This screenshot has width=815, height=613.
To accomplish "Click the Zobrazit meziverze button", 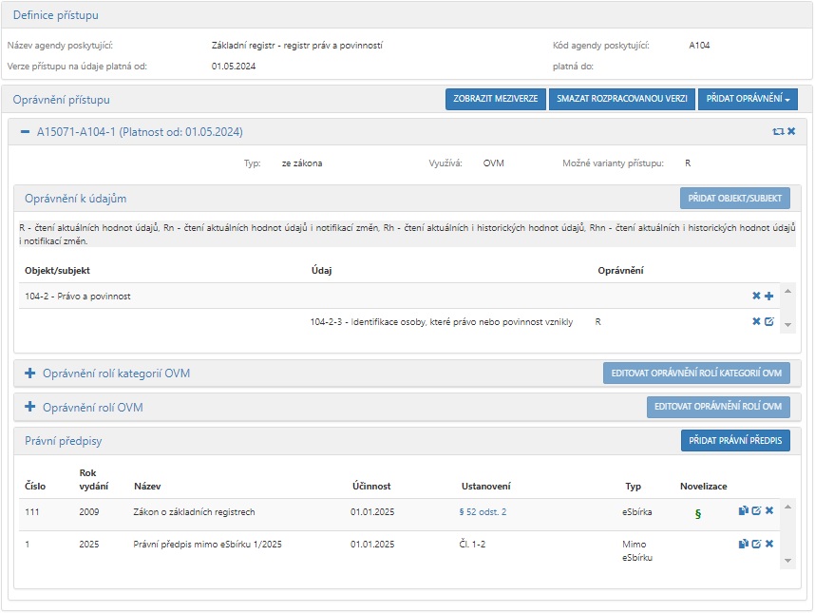I will tap(495, 99).
